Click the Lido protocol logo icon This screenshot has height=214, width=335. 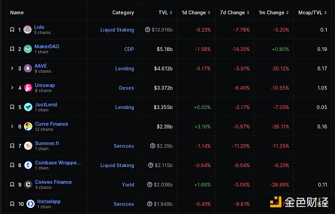[27, 30]
